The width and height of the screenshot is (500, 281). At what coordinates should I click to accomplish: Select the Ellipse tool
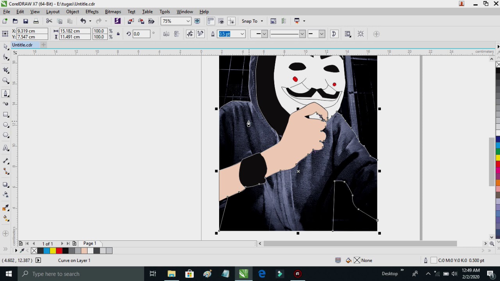pos(6,125)
